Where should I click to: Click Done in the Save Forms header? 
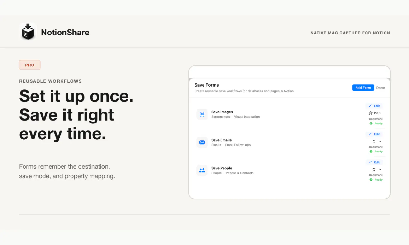(x=380, y=88)
